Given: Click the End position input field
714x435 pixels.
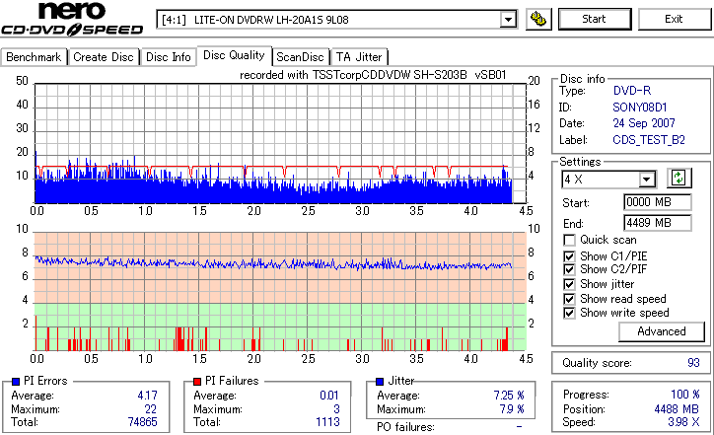Looking at the screenshot, I should 657,223.
